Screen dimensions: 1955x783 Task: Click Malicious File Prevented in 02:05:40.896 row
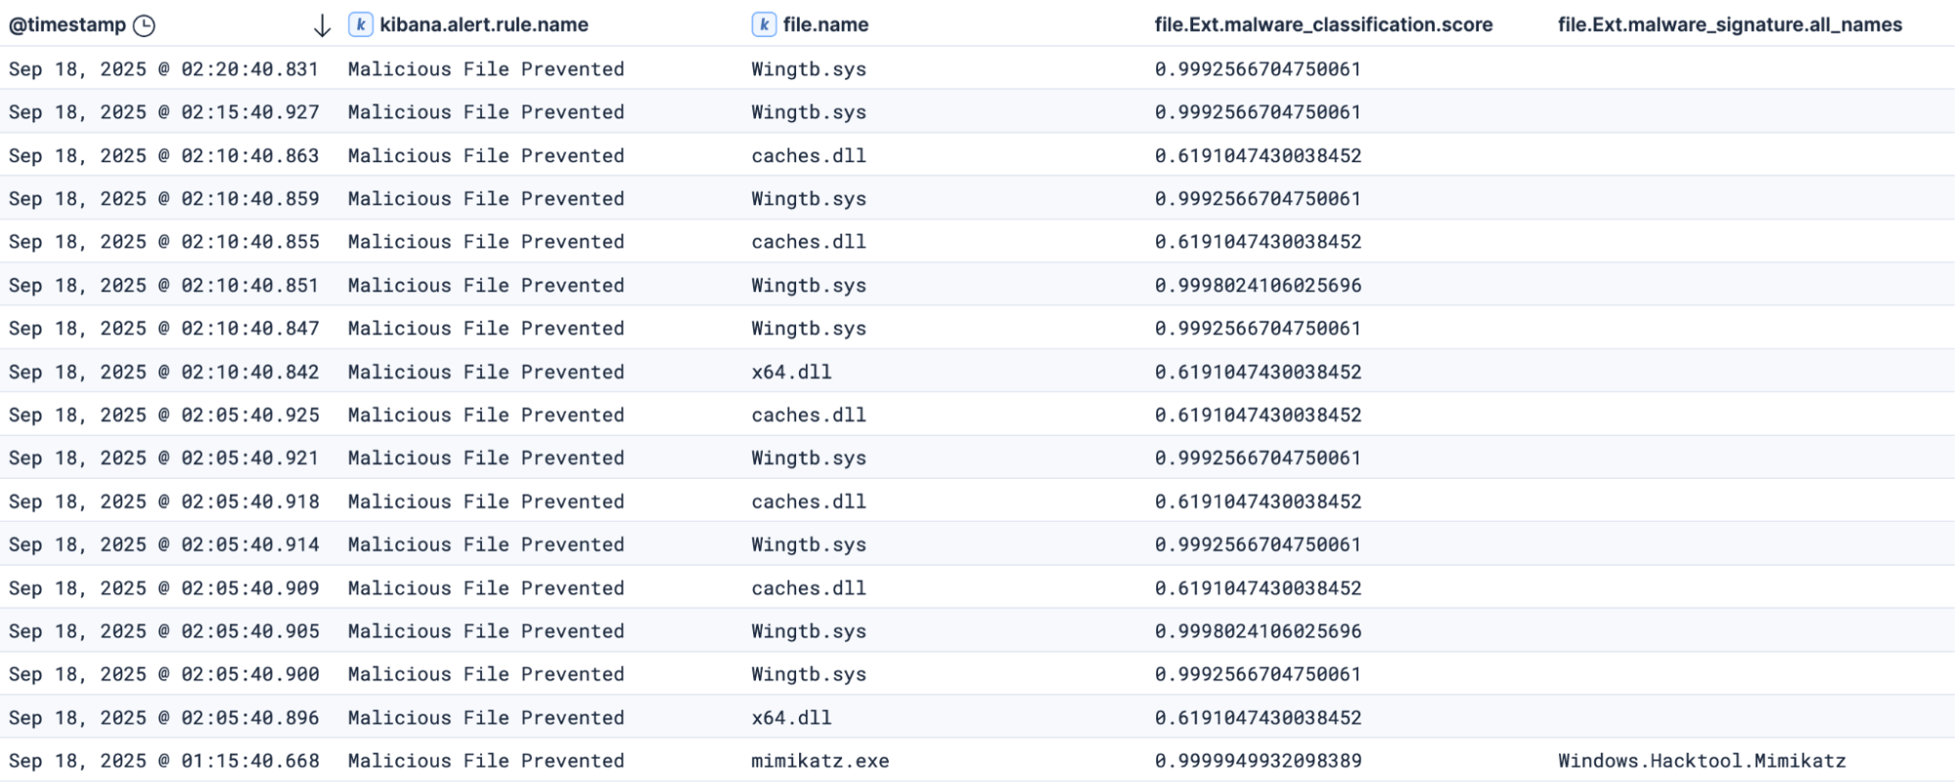[x=485, y=718]
